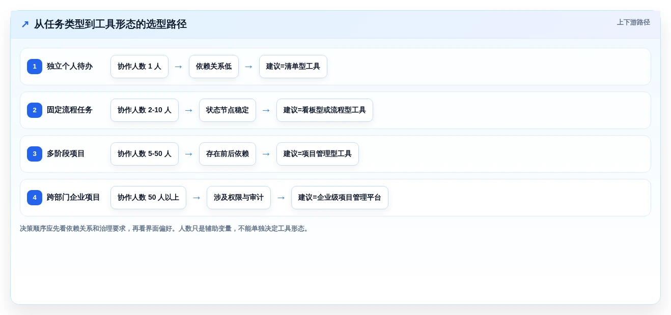Select the 建议=项目管理型工具 chip
Screen dimensions: 671x315
pos(318,154)
